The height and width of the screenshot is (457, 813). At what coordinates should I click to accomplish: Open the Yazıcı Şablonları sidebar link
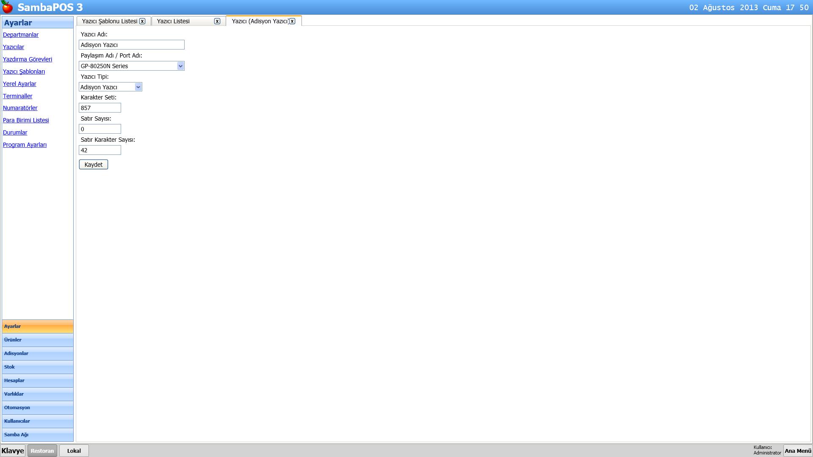(x=24, y=72)
